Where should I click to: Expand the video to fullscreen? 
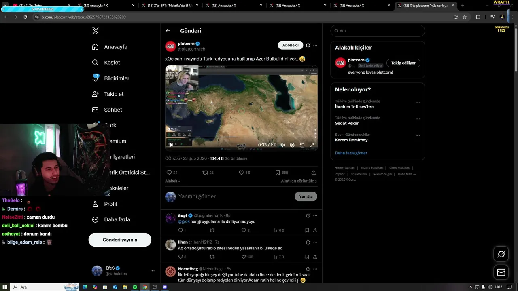312,145
